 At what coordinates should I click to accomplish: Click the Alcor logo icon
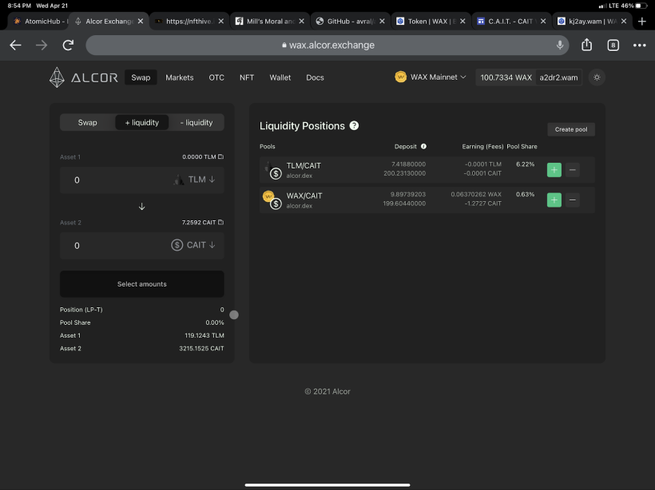click(57, 77)
